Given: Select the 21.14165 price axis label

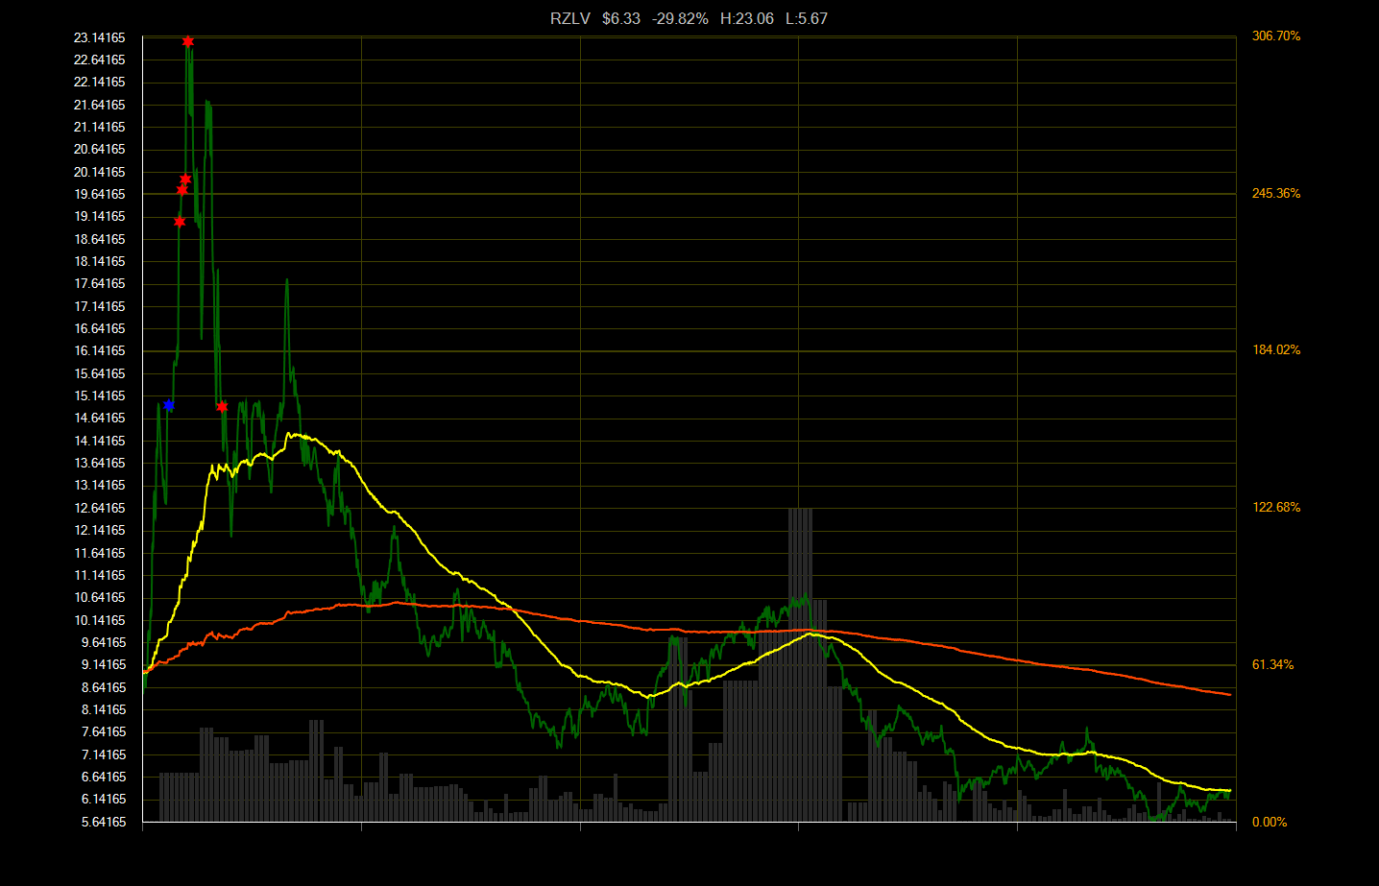Looking at the screenshot, I should (100, 127).
